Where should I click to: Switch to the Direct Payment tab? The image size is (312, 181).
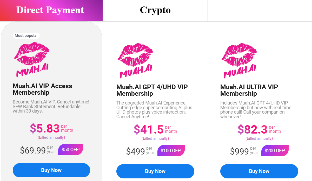51,11
